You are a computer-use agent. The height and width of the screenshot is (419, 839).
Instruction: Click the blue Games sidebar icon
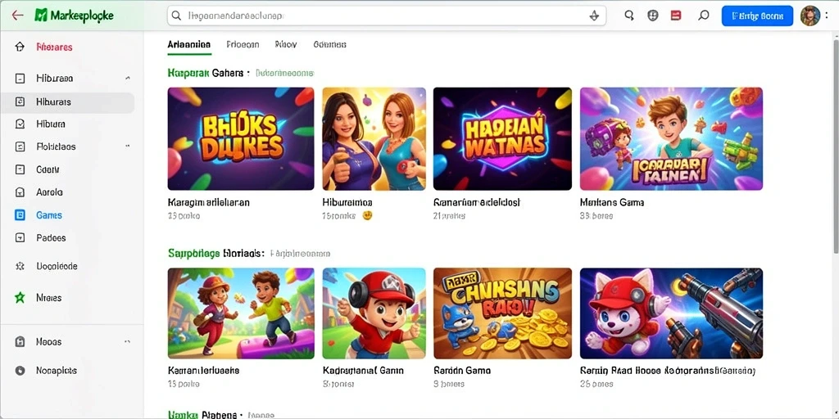20,215
